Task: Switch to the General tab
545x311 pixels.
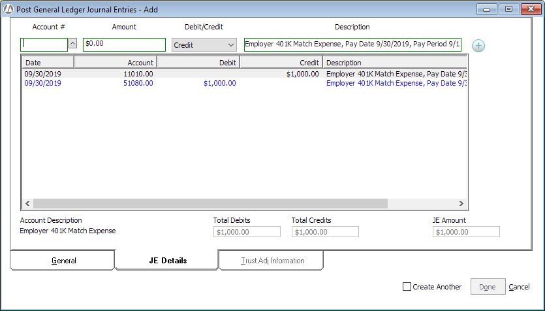Action: pyautogui.click(x=63, y=261)
